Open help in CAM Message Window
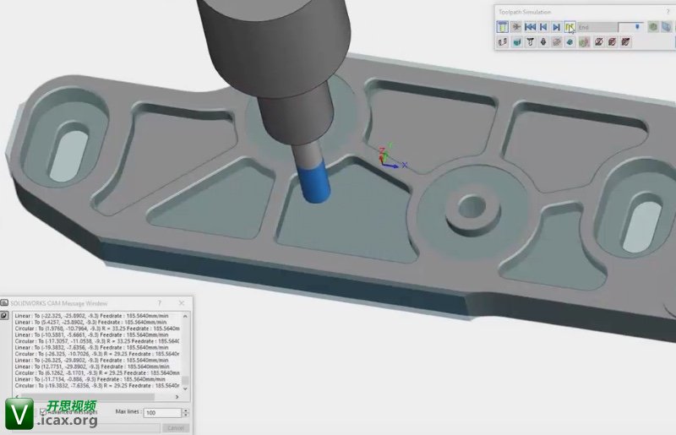 point(160,303)
